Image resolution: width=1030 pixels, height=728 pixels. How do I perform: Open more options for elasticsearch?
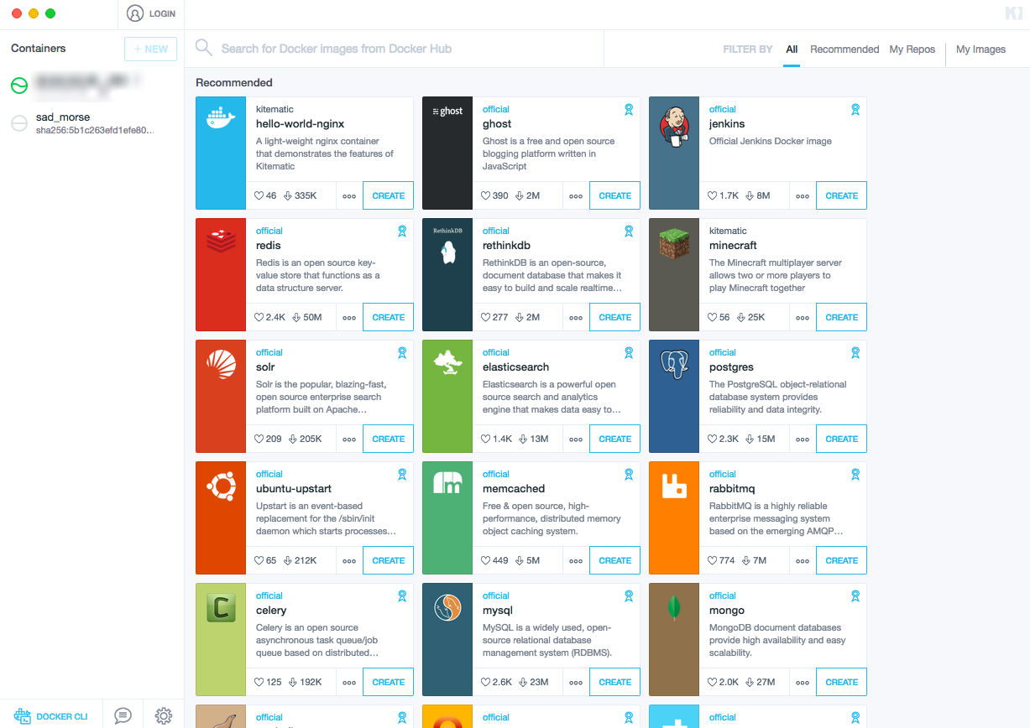coord(576,439)
